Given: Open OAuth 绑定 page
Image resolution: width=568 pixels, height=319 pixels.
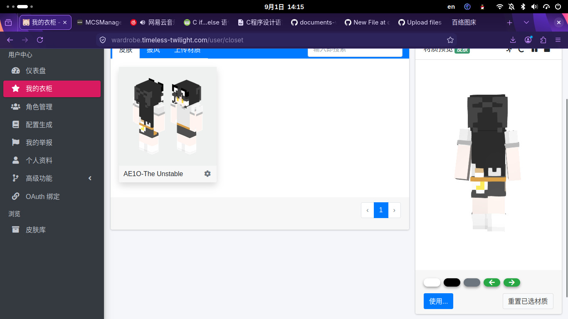Looking at the screenshot, I should pos(52,196).
